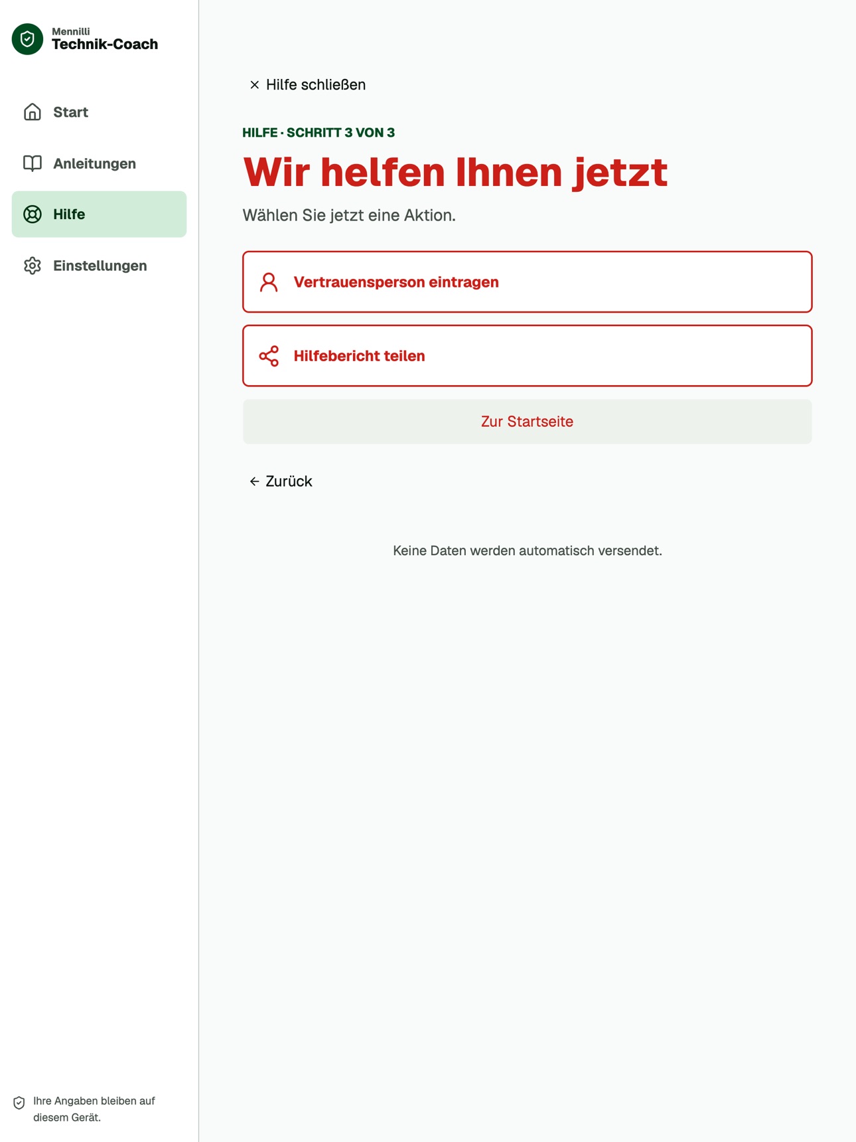Click the lifebuoy icon beside Hilfe
Image resolution: width=856 pixels, height=1142 pixels.
click(x=33, y=214)
